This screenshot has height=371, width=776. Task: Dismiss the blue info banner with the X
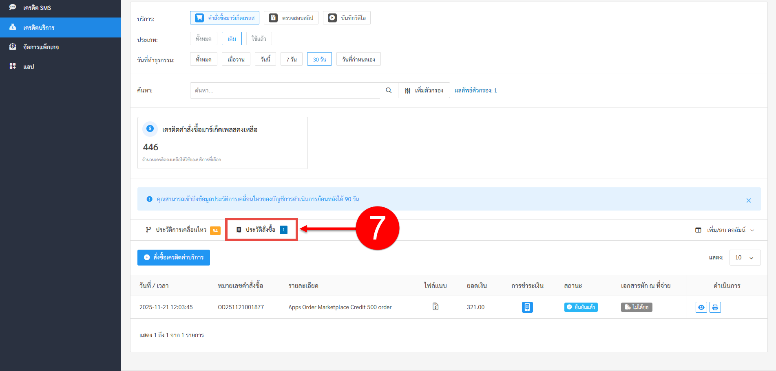pos(748,200)
